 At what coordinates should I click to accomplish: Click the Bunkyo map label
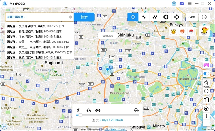pos(176,25)
